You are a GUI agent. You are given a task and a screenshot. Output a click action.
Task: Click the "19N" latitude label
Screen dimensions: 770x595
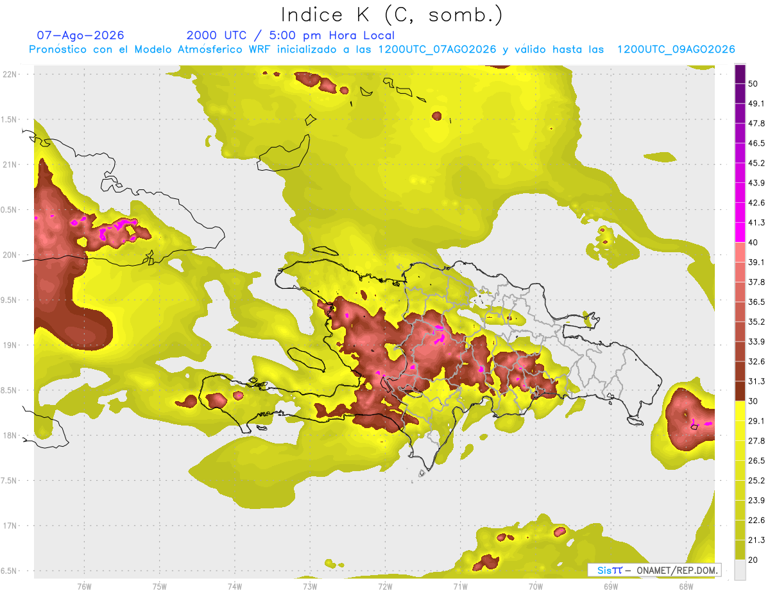point(10,345)
